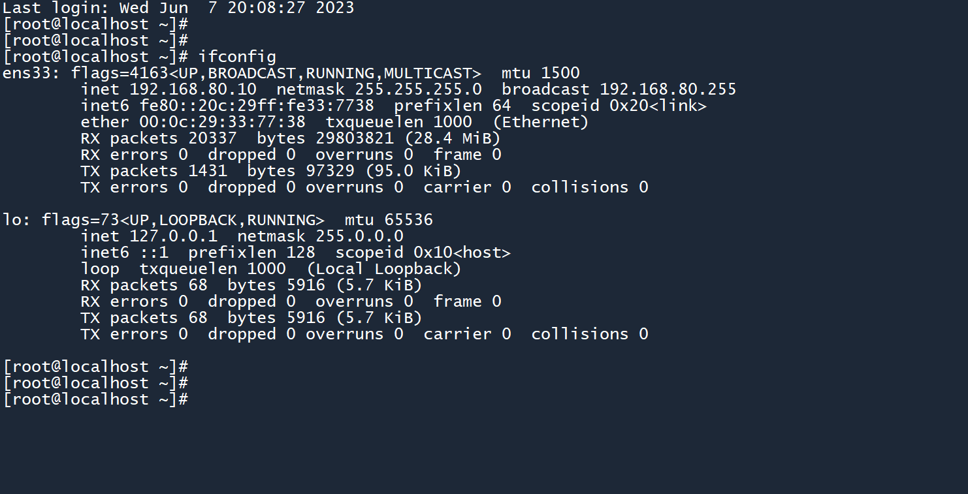Click the ifconfig command text
This screenshot has width=968, height=494.
[x=237, y=57]
